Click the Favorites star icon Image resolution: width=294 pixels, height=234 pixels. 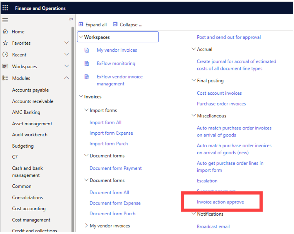click(x=5, y=43)
